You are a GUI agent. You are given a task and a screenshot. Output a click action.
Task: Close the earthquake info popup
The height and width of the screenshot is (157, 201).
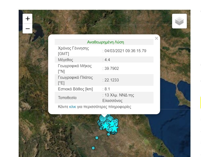click(x=157, y=38)
